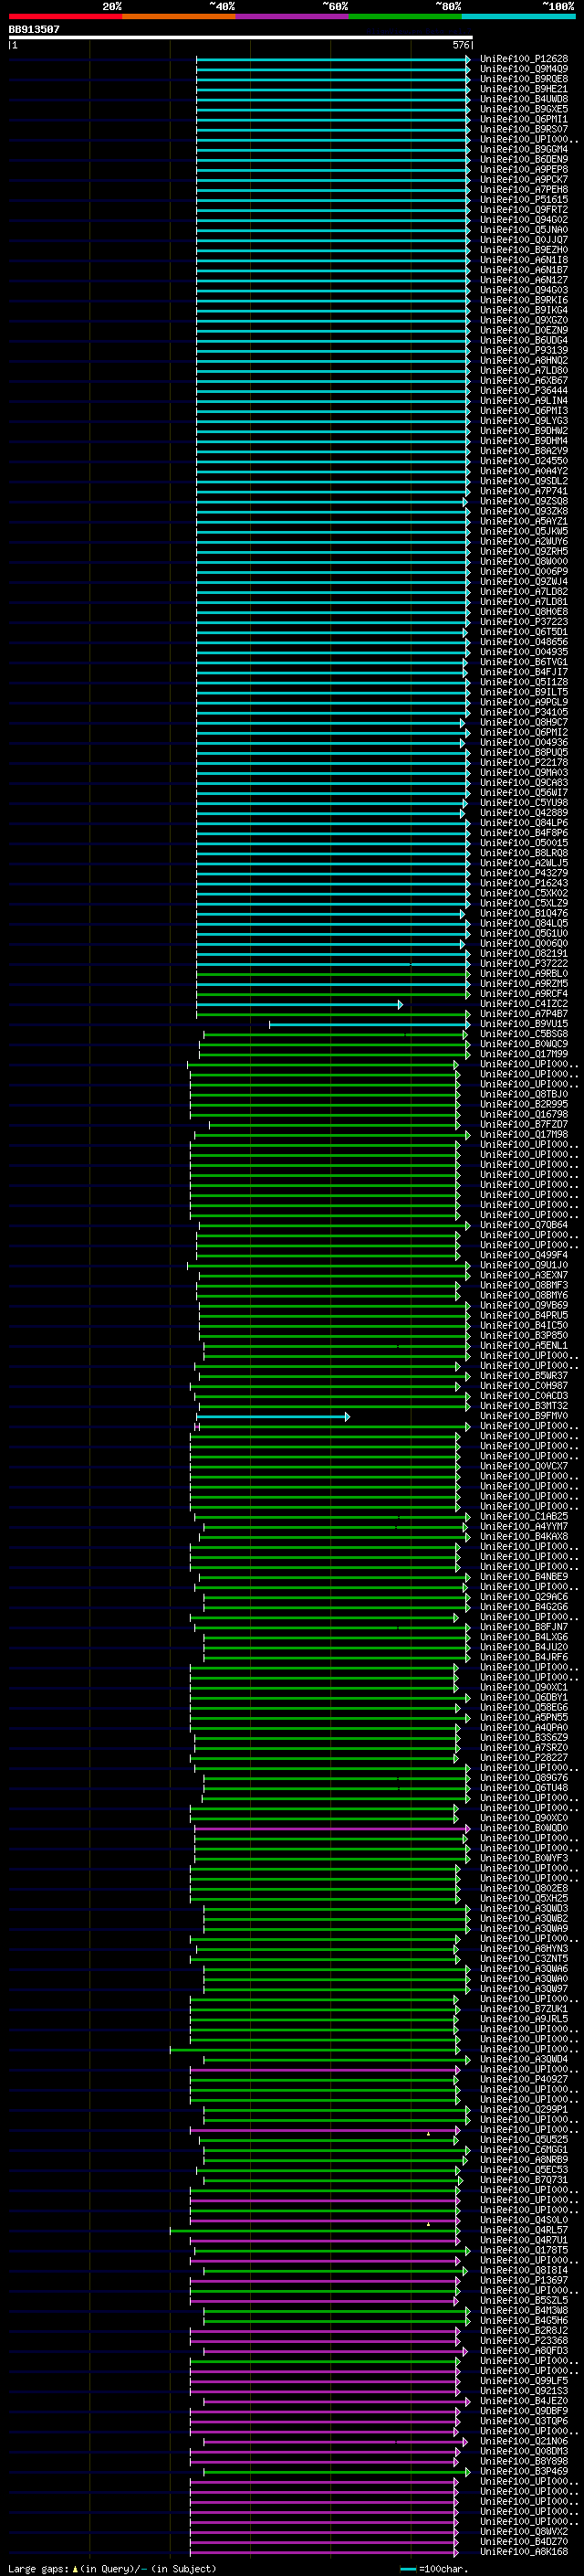Click the green ~80% identity legend segment
Screen dimensions: 584x2576
[x=405, y=17]
